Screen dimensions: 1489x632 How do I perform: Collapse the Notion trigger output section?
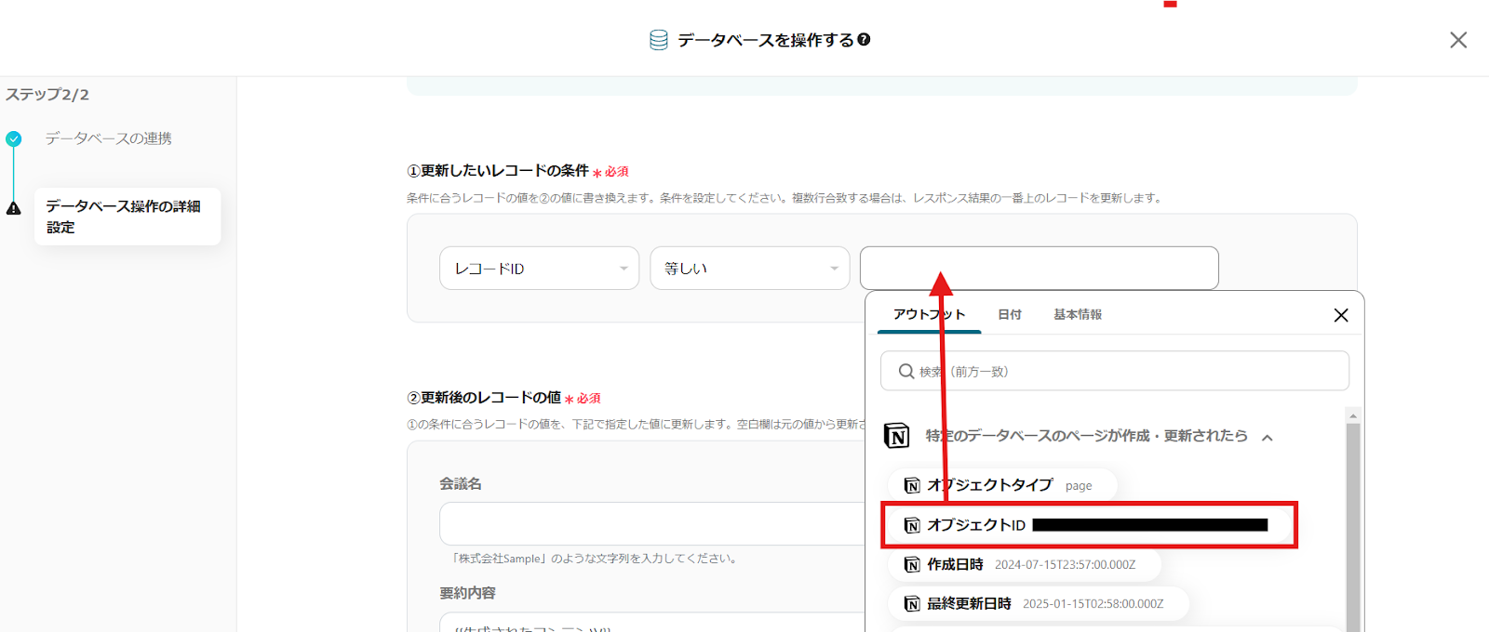(x=1267, y=437)
